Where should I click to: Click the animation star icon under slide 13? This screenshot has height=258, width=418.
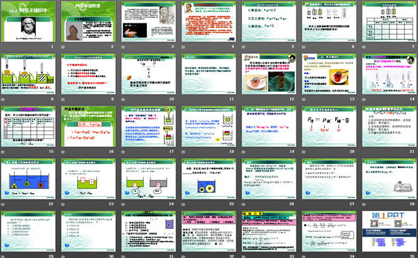[x=304, y=99]
